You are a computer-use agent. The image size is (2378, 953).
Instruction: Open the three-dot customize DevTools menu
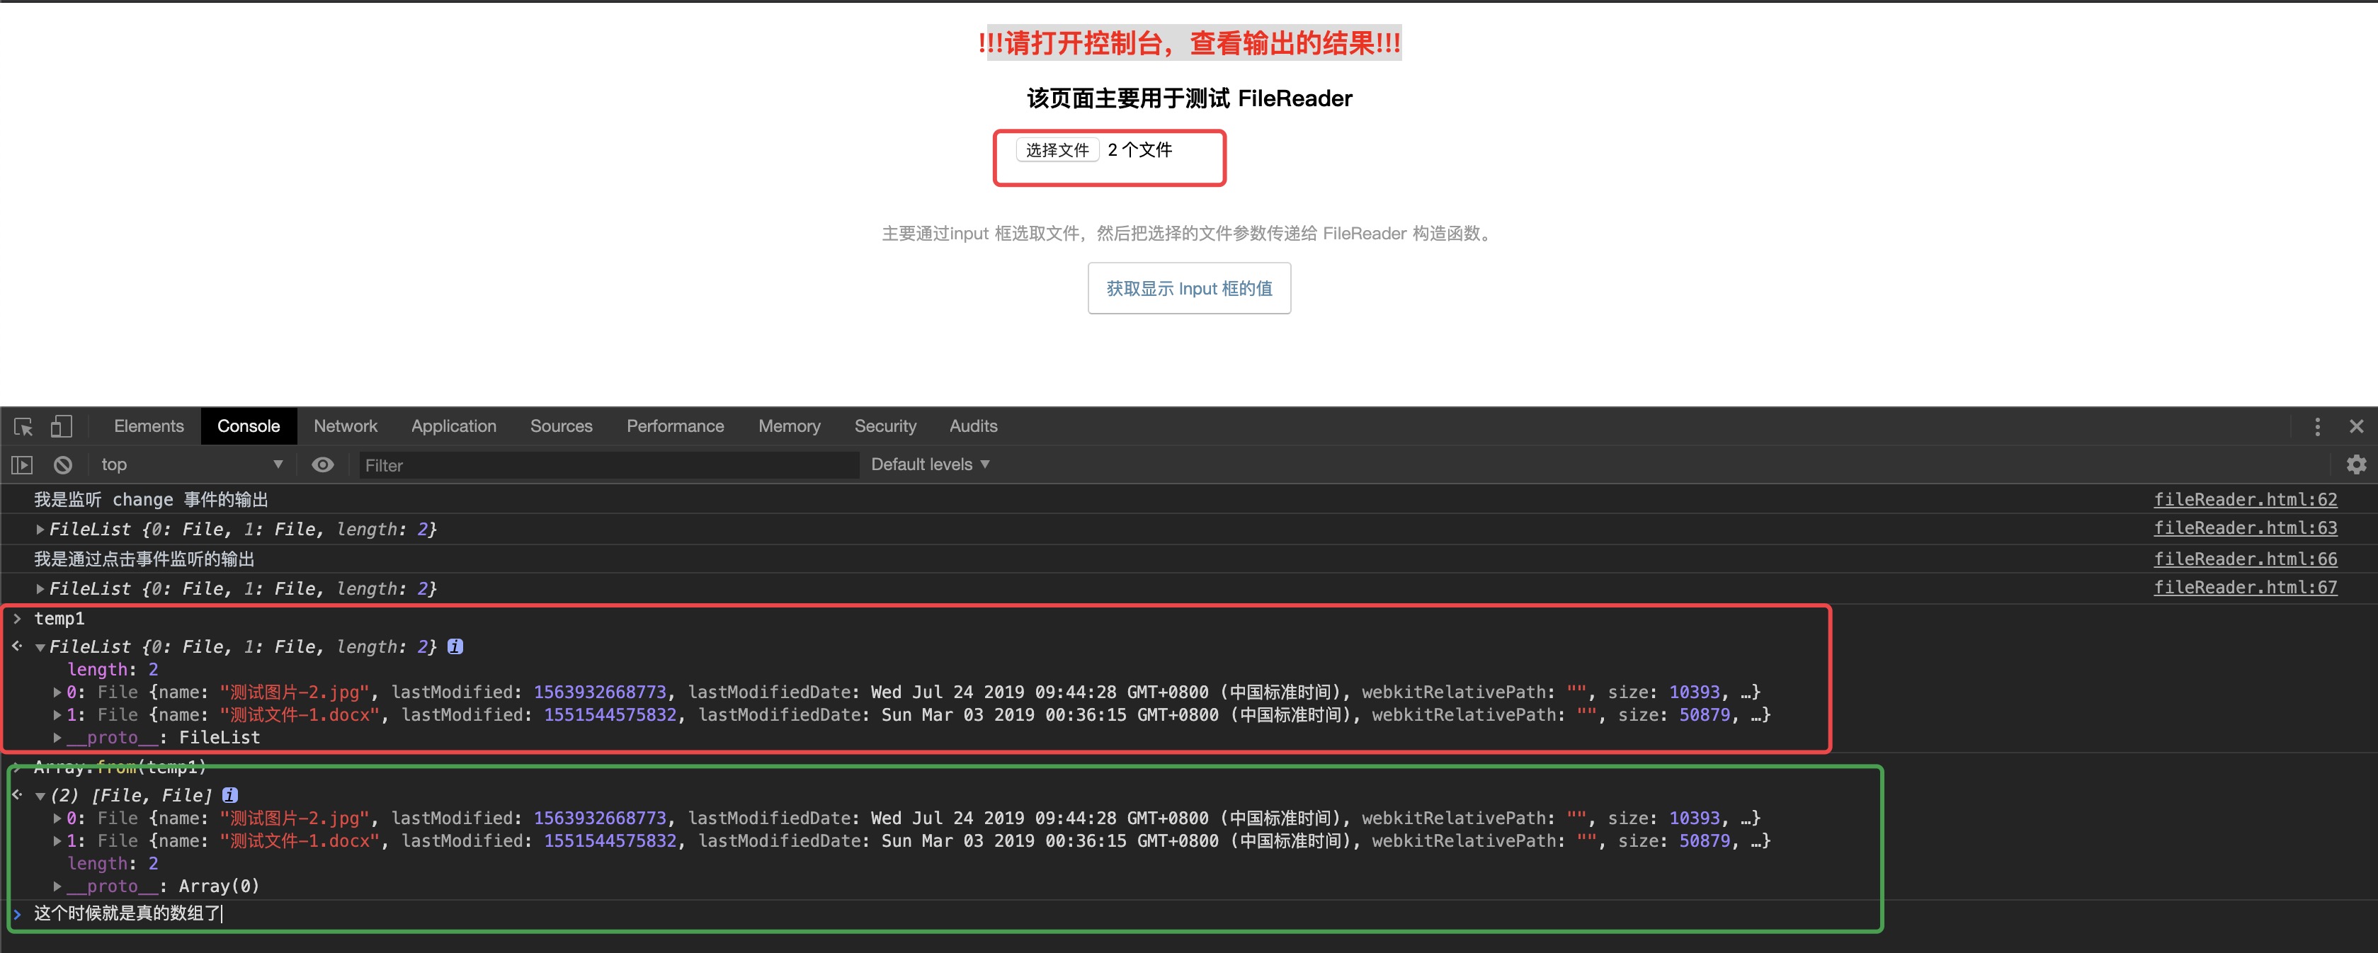point(2319,426)
